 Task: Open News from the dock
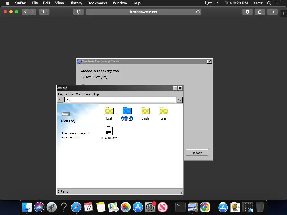pyautogui.click(x=163, y=207)
